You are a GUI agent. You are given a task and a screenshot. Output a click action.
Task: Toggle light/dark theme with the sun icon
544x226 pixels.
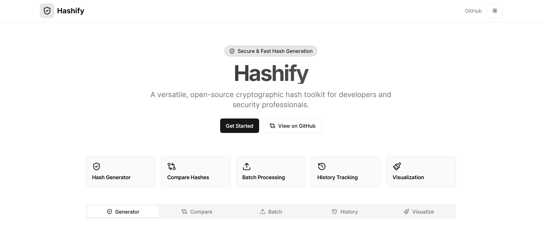point(495,11)
